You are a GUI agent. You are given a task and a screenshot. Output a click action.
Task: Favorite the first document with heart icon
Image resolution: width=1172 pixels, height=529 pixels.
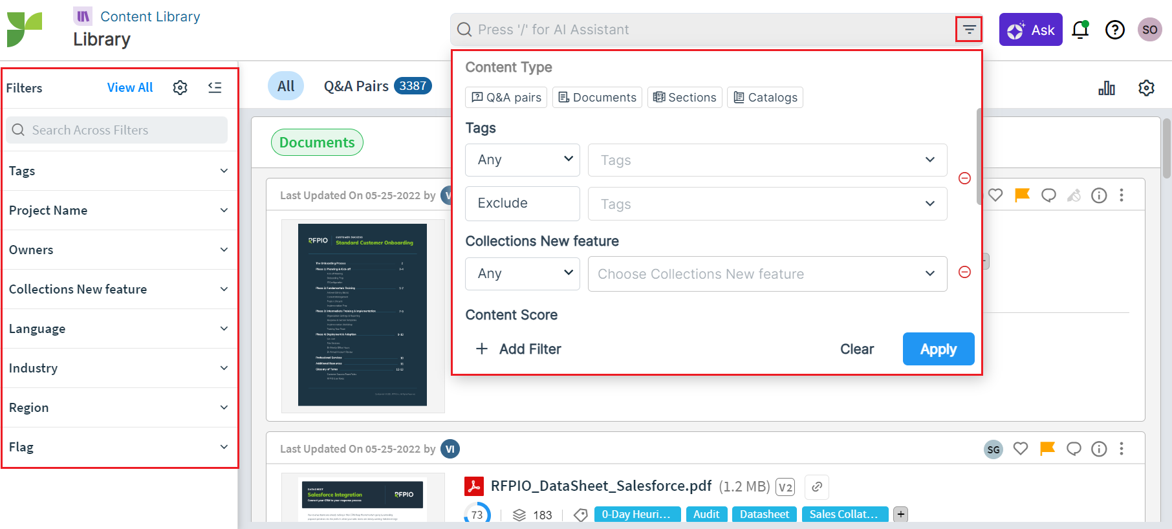point(995,195)
